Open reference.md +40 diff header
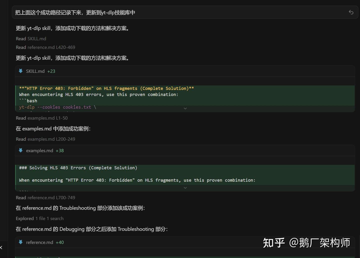Screen dimensions: 360x258 [x=185, y=242]
